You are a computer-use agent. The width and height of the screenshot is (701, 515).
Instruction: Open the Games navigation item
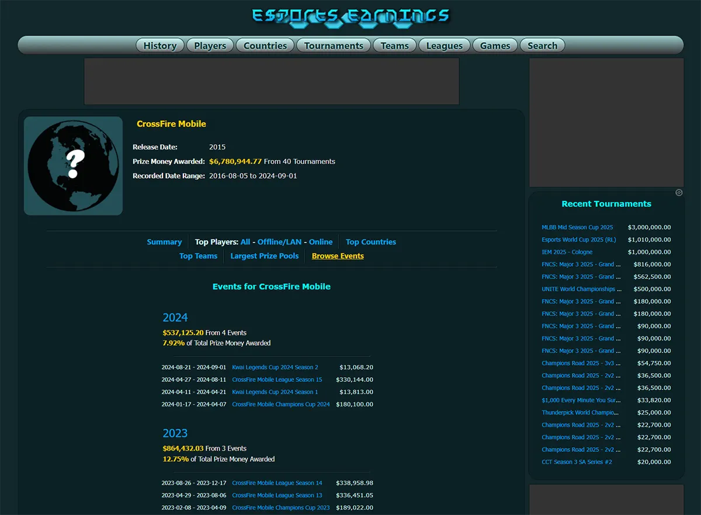(x=495, y=46)
